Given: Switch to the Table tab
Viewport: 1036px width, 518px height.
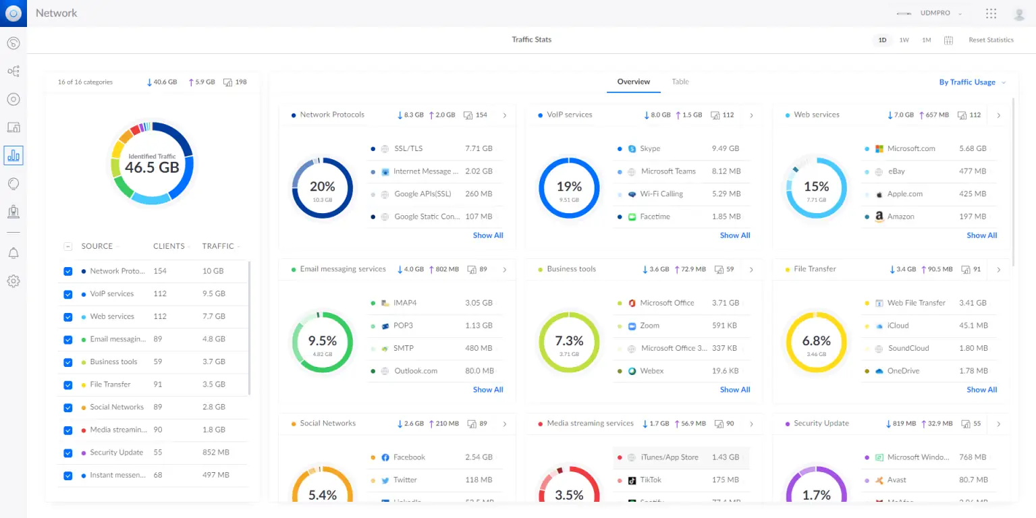Looking at the screenshot, I should pyautogui.click(x=680, y=82).
